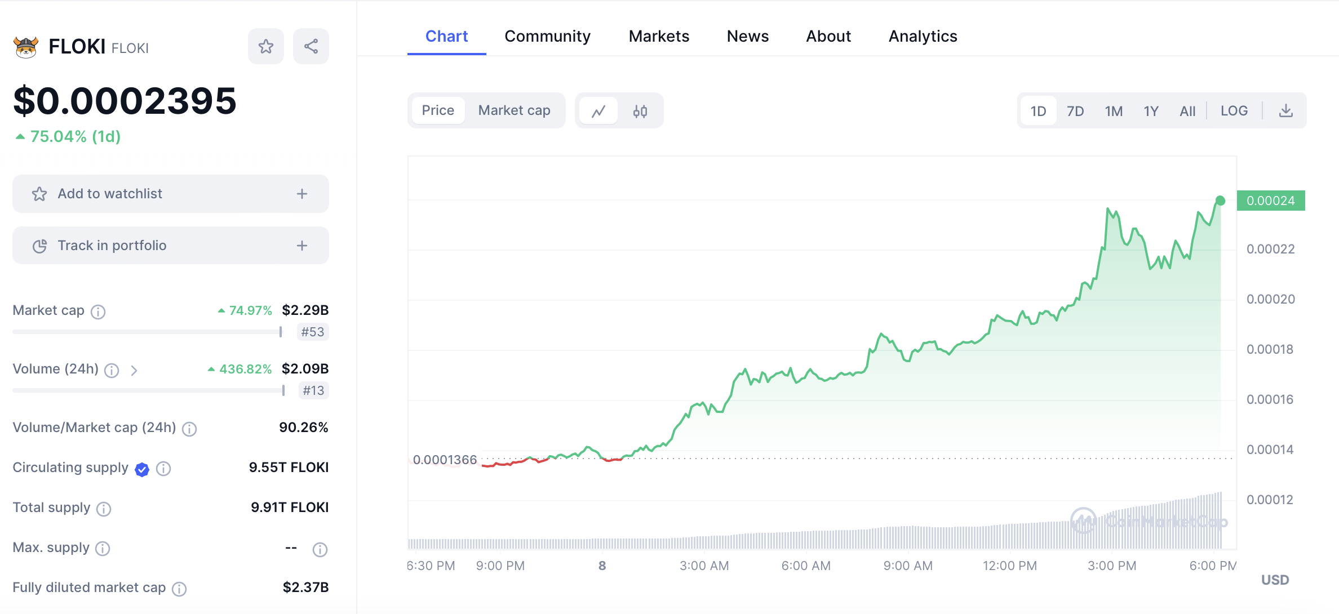Open the Markets tab
This screenshot has height=614, width=1339.
click(658, 36)
